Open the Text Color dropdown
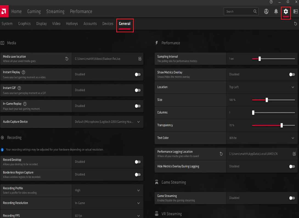This screenshot has height=218, width=299. [262, 138]
